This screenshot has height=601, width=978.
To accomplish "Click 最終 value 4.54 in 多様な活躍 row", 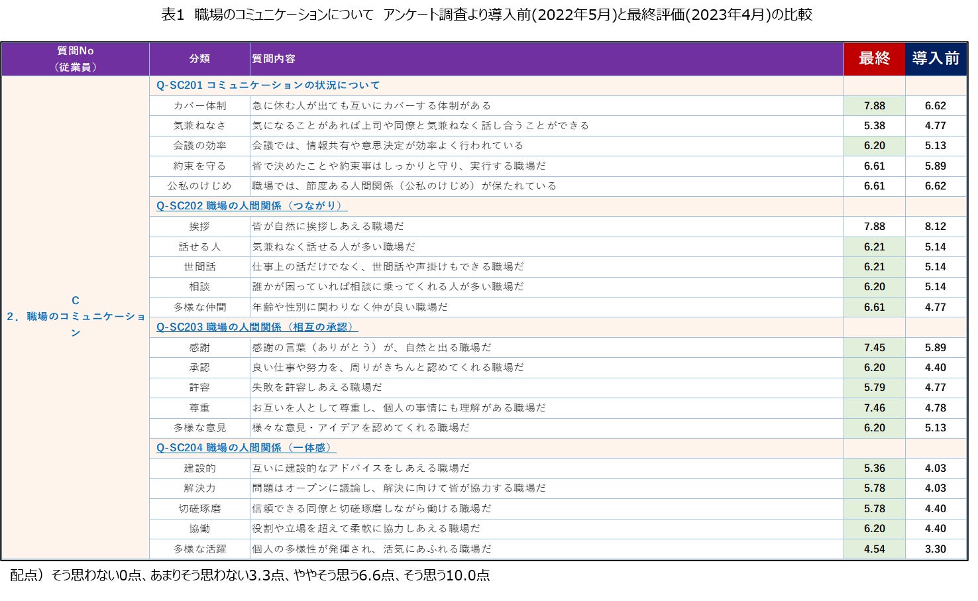I will pos(874,549).
